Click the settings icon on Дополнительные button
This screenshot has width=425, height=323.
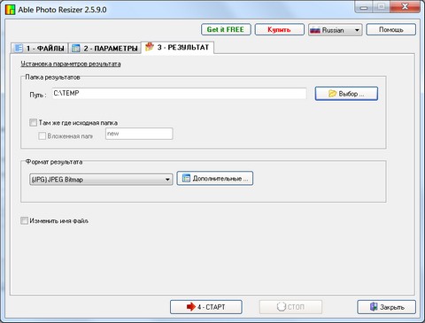tap(186, 178)
